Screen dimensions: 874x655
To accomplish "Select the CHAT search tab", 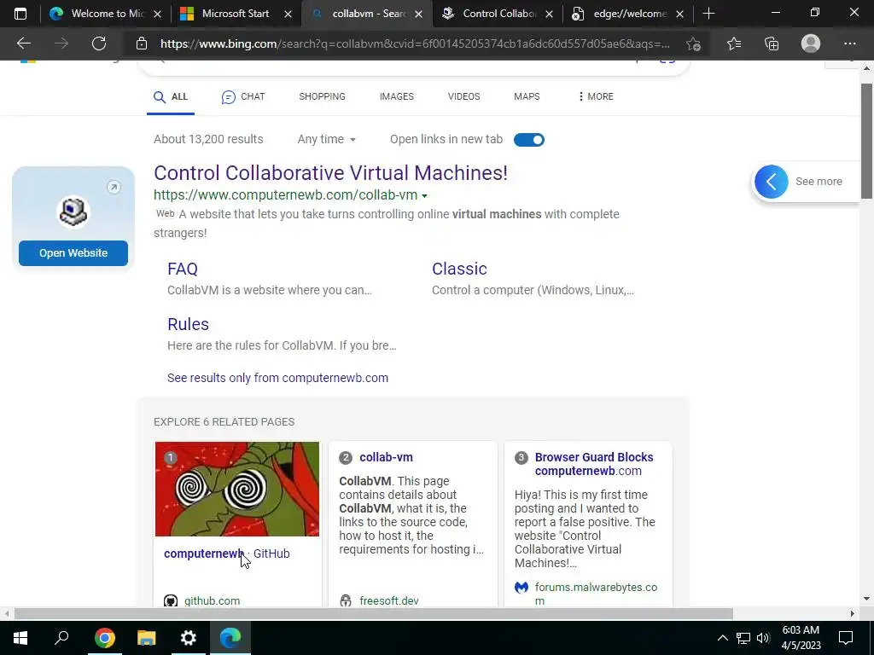I will [243, 97].
